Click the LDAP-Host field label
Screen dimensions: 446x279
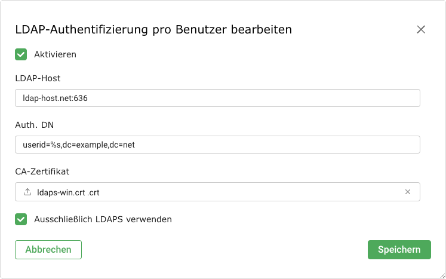[38, 78]
